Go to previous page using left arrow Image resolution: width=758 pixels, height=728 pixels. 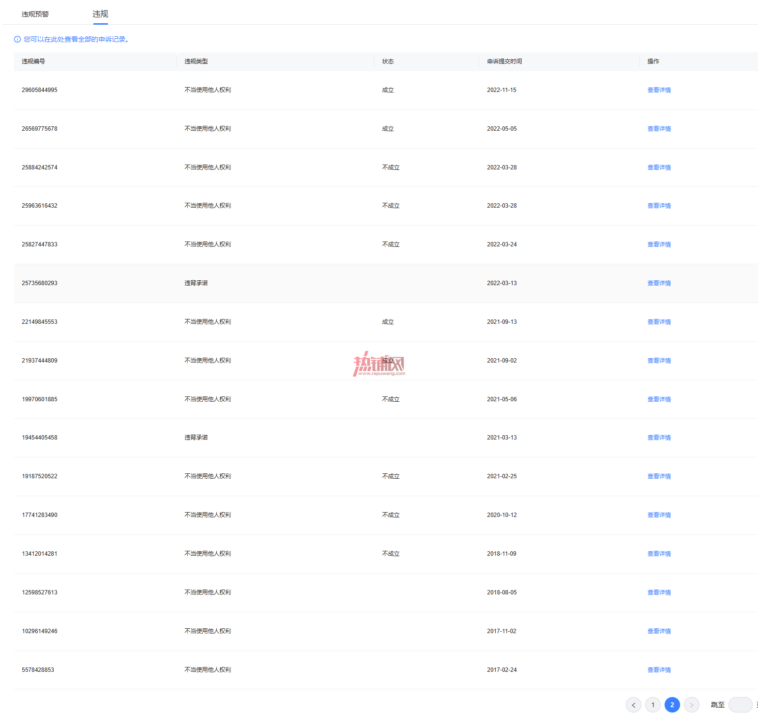coord(634,705)
